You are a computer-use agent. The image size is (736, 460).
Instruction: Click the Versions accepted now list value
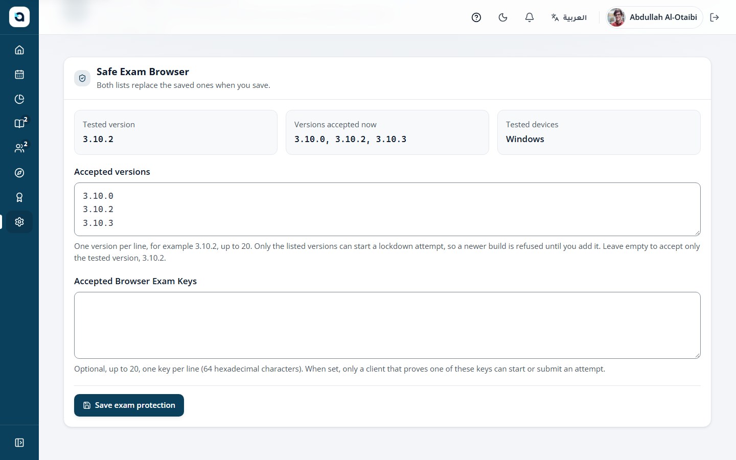pos(351,139)
